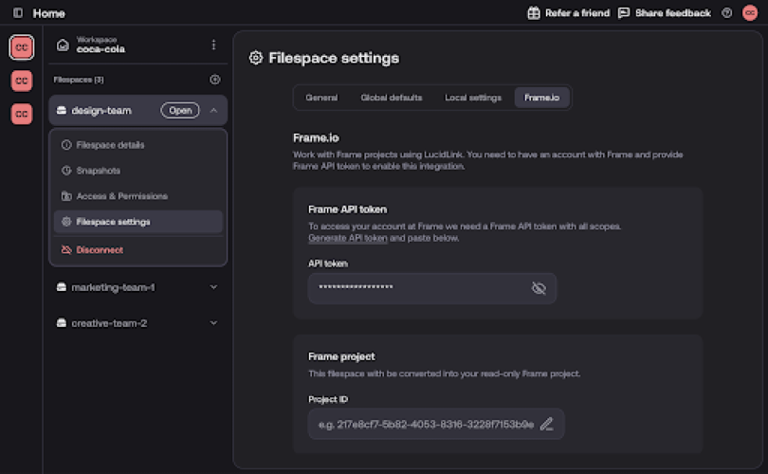Click the Frame project heading
768x474 pixels.
341,356
